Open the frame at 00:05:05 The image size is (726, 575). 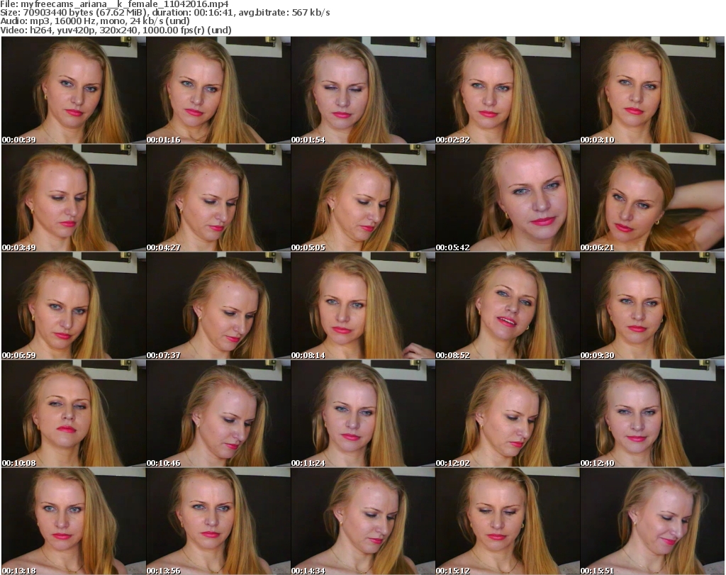(363, 198)
